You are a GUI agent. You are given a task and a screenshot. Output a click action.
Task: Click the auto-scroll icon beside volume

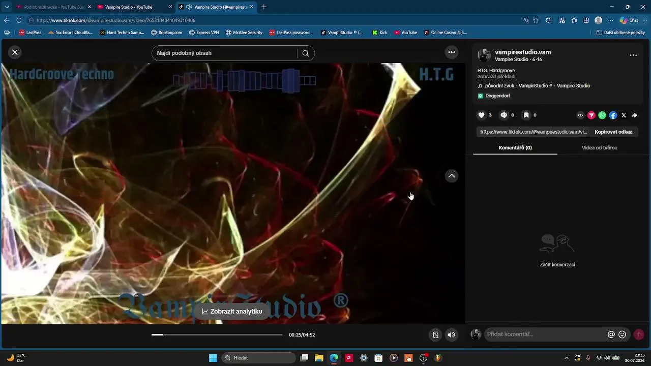[435, 334]
